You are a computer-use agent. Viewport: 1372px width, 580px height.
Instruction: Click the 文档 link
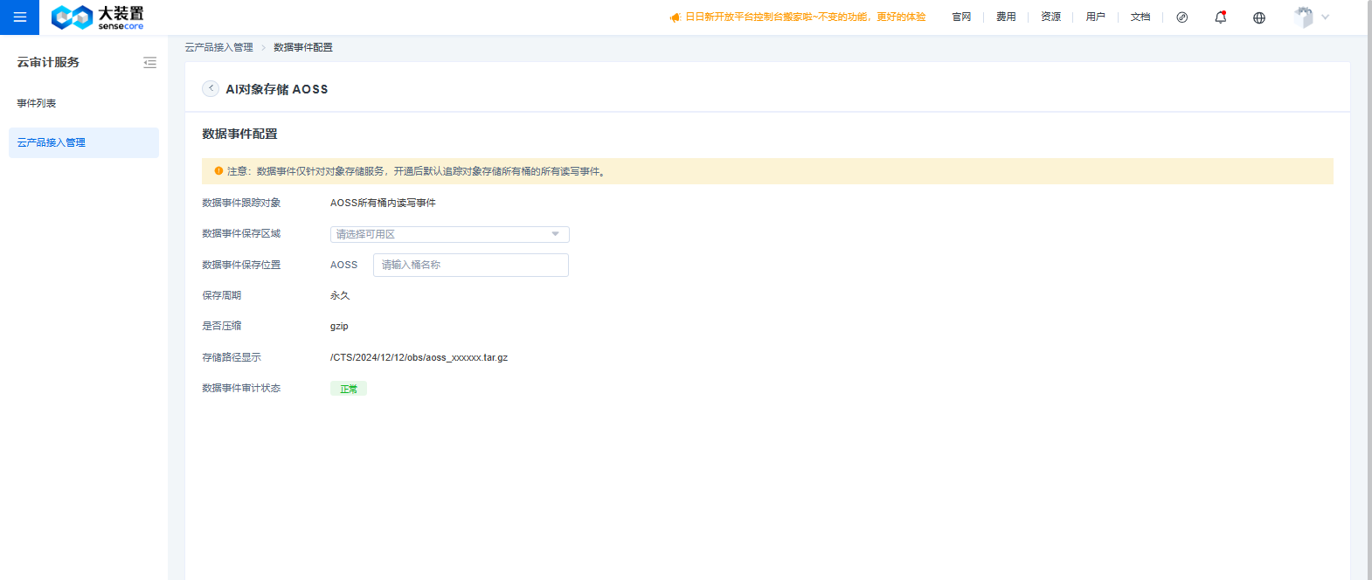1140,17
